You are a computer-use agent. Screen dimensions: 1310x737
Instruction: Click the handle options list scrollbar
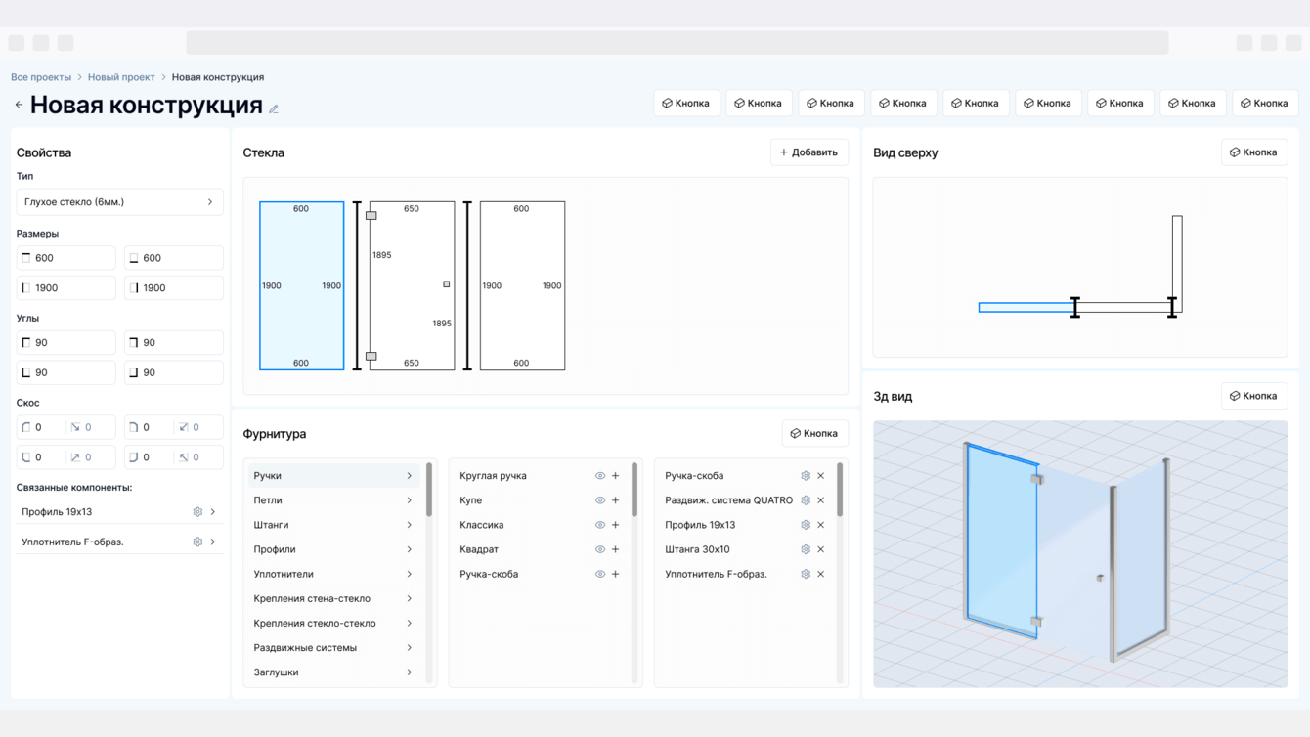pos(634,490)
